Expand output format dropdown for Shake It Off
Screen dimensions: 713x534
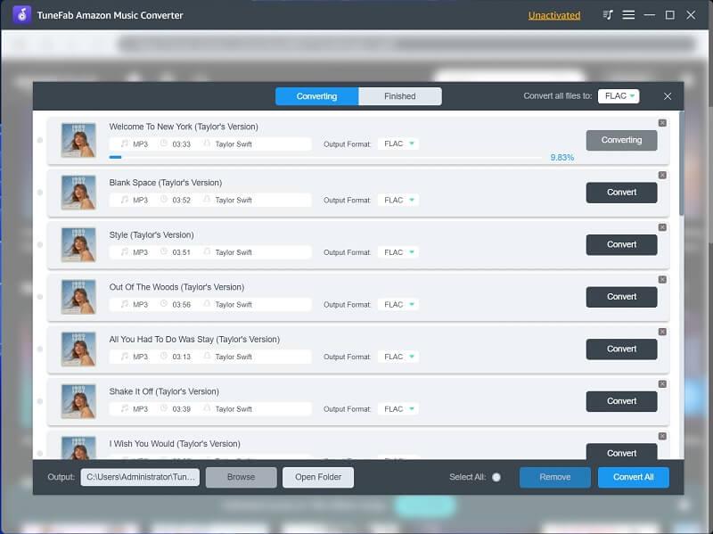click(398, 409)
